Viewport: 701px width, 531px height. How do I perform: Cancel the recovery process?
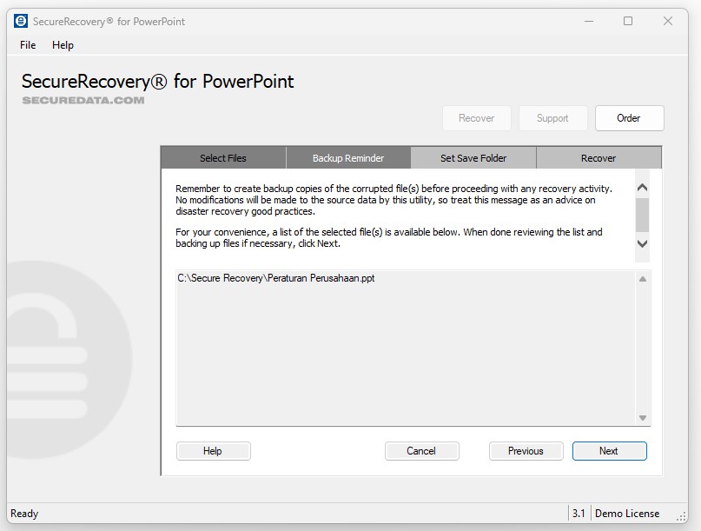coord(422,451)
